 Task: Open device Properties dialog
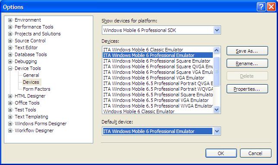point(247,89)
